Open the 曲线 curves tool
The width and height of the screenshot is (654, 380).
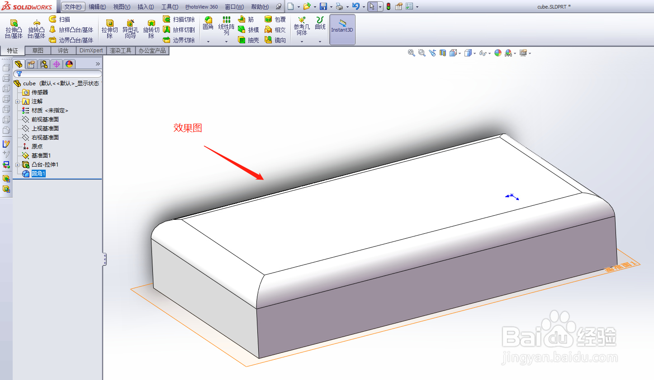pos(320,23)
